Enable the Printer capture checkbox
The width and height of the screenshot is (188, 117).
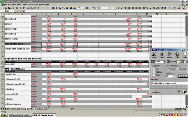[154, 75]
